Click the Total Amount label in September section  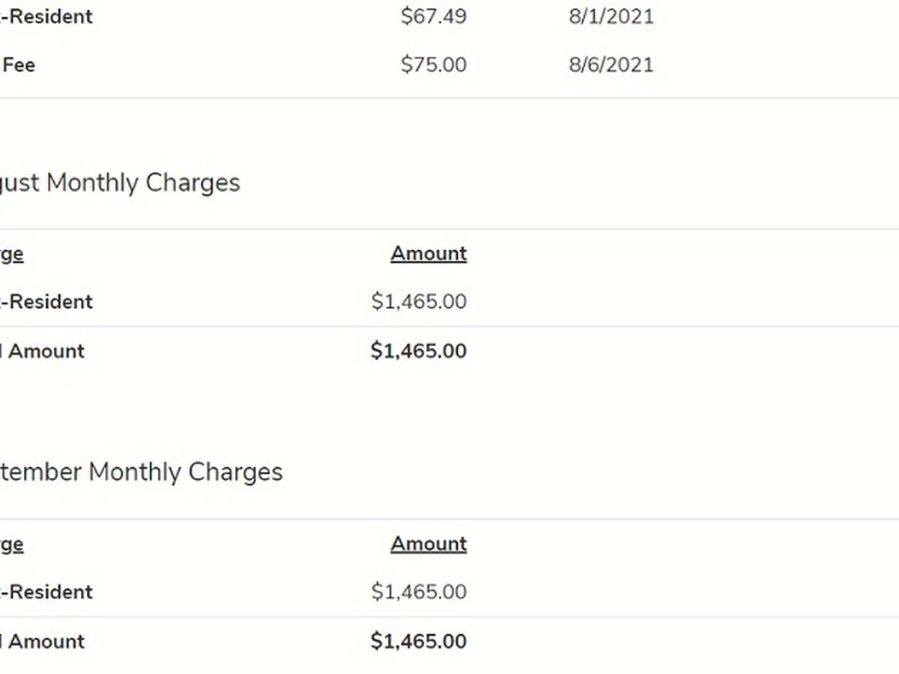click(x=43, y=641)
